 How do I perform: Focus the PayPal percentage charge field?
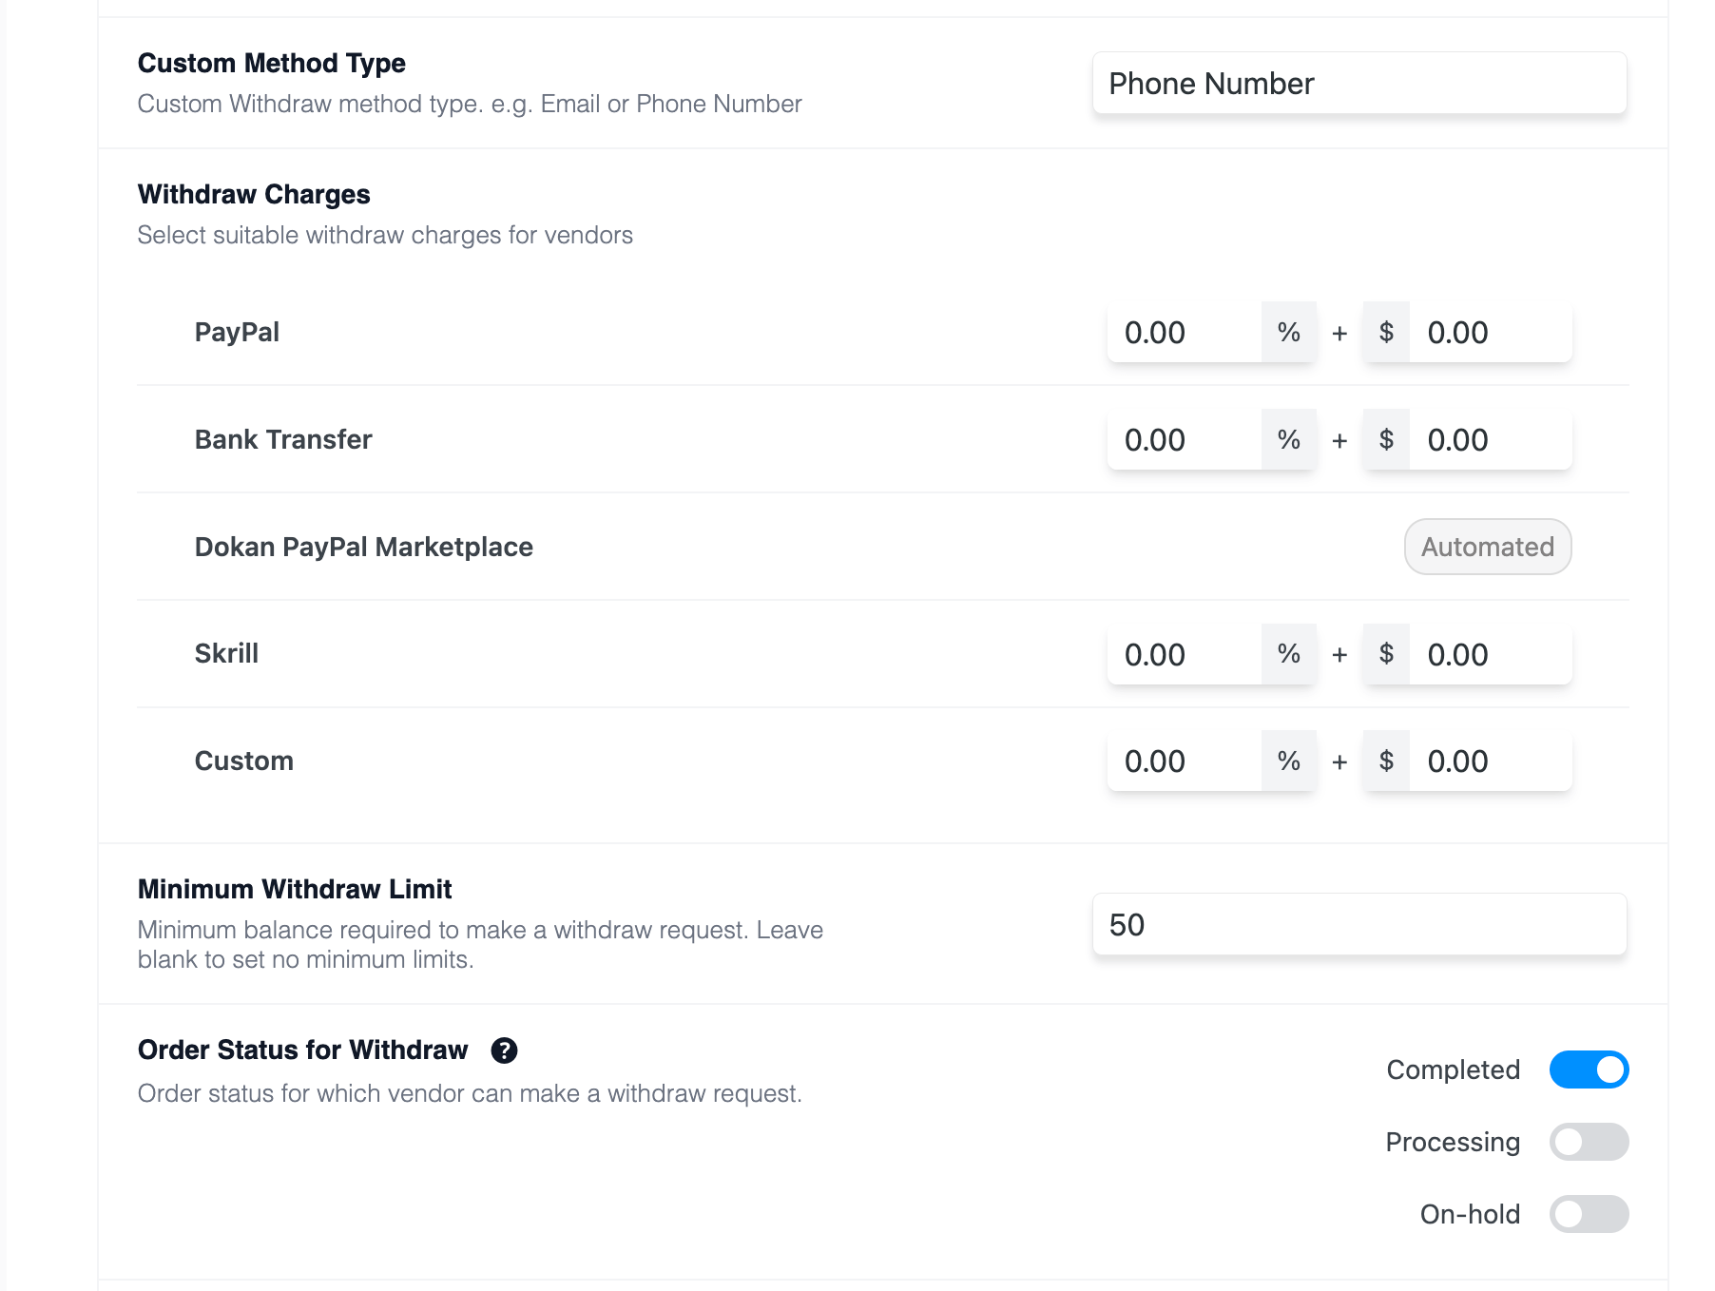(1185, 333)
